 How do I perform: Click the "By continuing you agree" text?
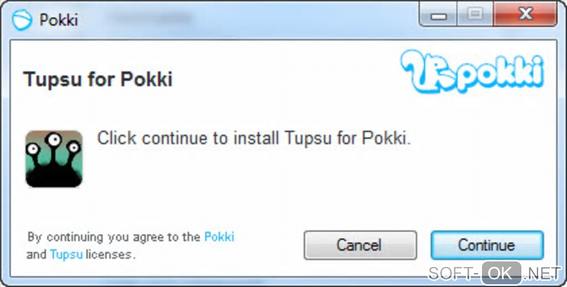pyautogui.click(x=114, y=237)
